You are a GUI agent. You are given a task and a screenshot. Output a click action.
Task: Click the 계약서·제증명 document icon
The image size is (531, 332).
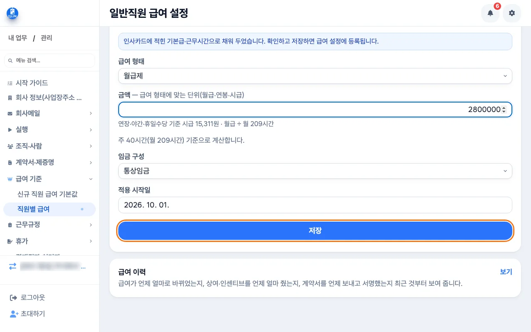(x=10, y=162)
